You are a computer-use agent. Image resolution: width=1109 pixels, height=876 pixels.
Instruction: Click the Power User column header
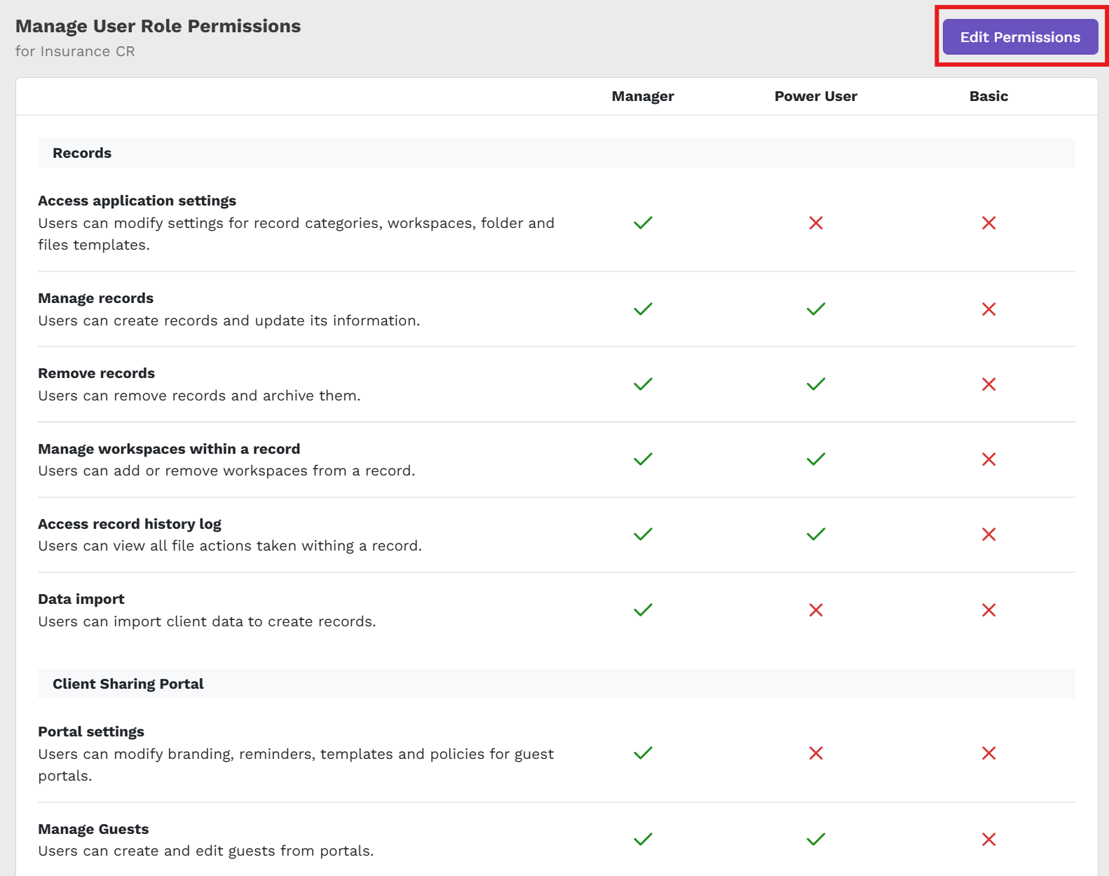[x=816, y=96]
